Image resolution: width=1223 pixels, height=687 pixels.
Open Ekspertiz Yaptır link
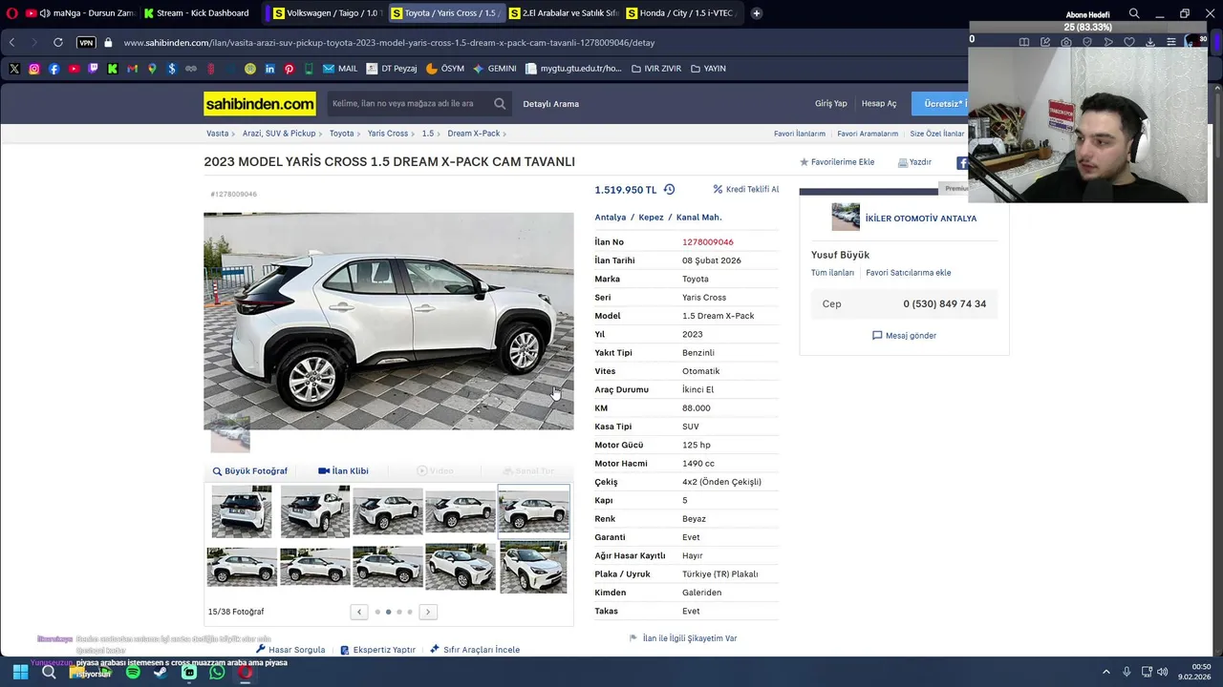point(377,649)
